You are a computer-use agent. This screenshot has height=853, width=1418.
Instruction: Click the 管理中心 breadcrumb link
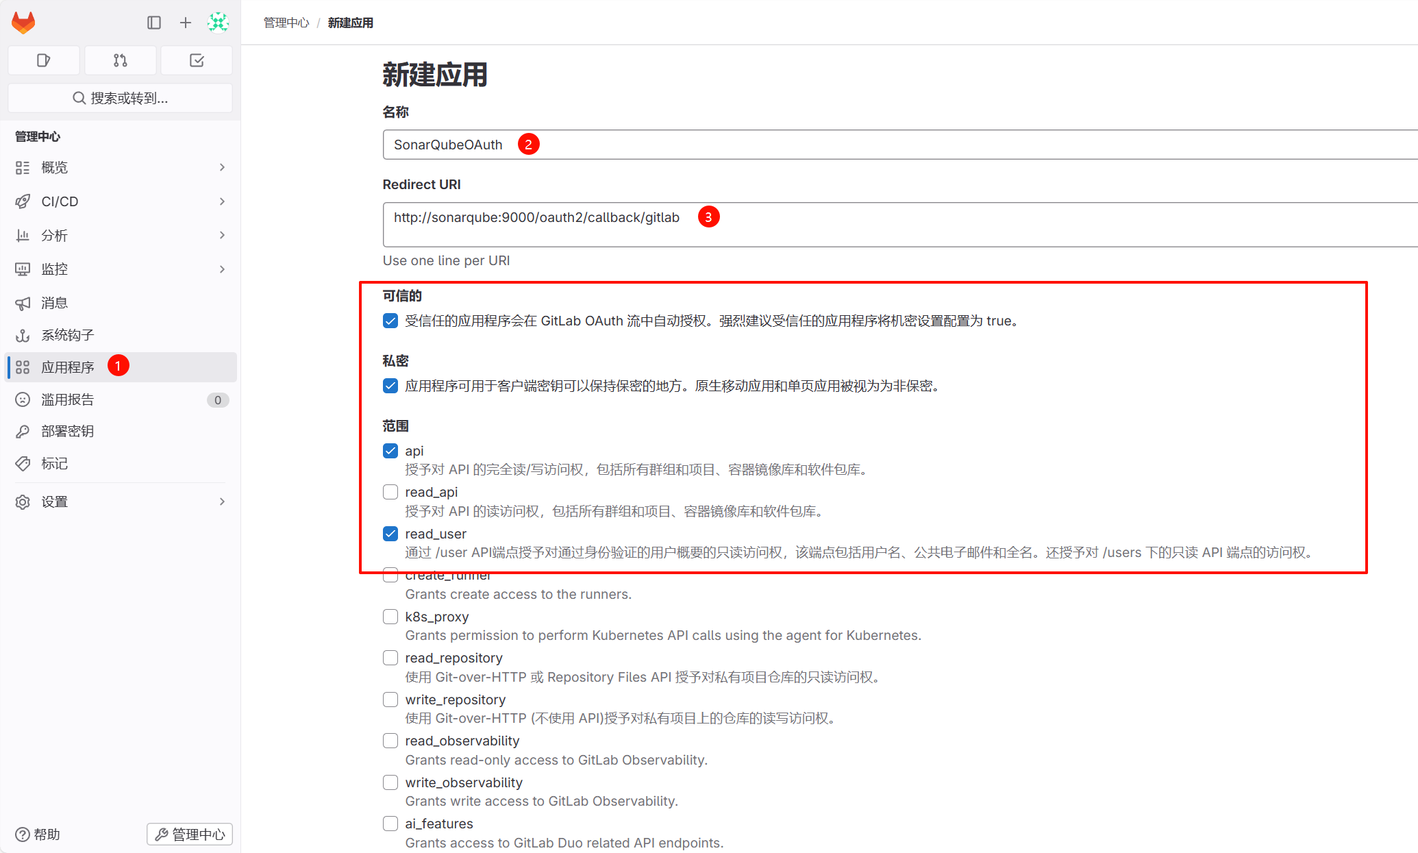(286, 23)
